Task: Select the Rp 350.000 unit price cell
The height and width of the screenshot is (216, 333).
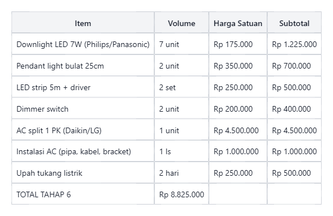Action: tap(238, 65)
